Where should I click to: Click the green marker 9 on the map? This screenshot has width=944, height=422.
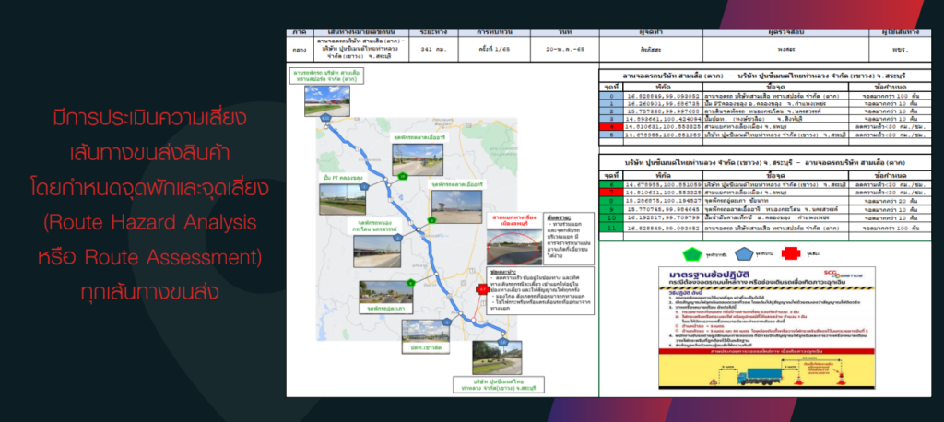click(x=431, y=220)
